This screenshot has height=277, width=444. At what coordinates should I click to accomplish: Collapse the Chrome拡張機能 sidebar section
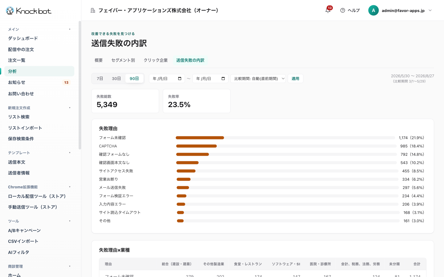(70, 187)
